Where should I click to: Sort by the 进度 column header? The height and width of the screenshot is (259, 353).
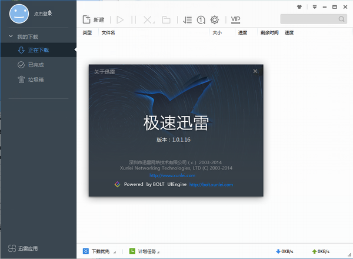point(242,32)
